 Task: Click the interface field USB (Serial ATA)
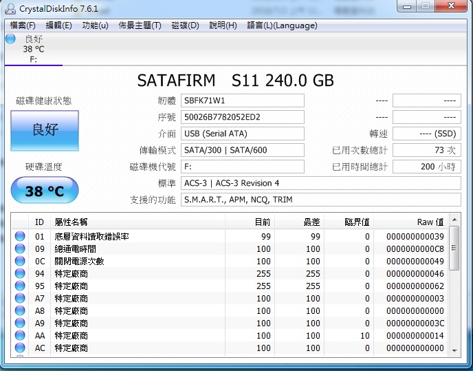[x=243, y=134]
